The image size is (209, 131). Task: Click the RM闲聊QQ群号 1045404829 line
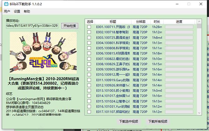28,103
